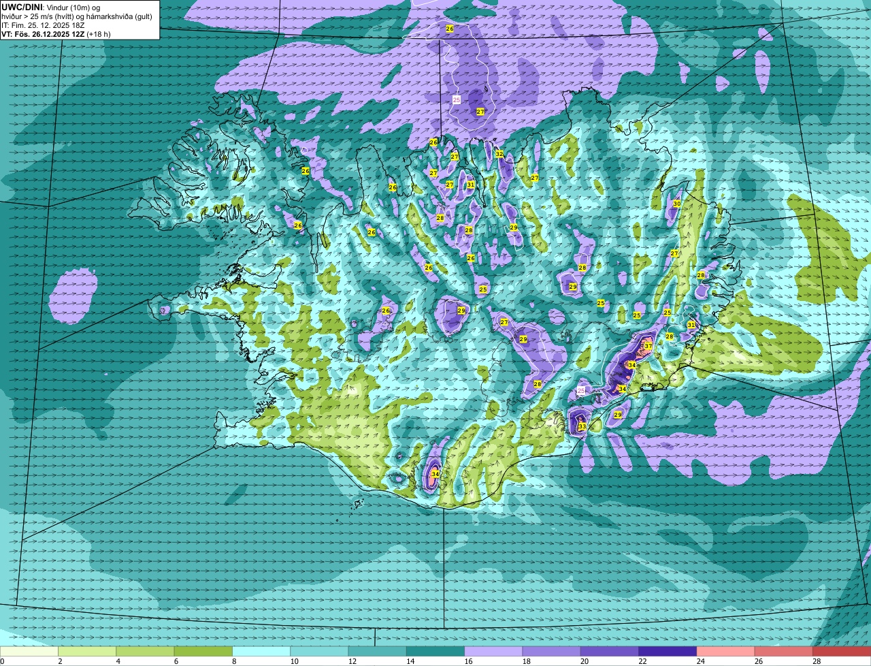
Task: Click the 'VT: Fös. 26.12.2025 12Z (+18 h)' line
Action: (x=56, y=33)
